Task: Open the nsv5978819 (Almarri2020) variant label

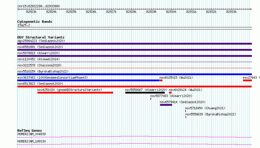Action: tap(39, 53)
